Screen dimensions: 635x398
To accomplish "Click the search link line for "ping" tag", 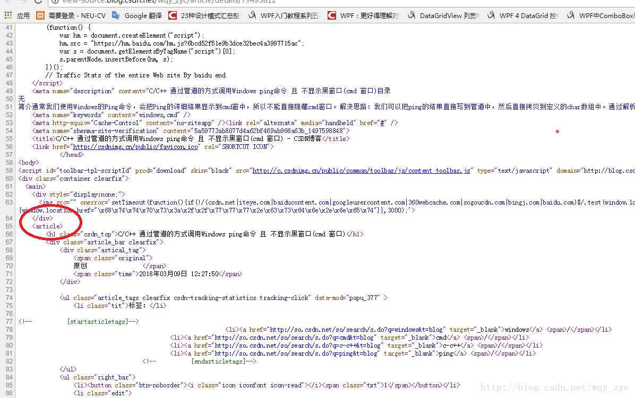I will tap(353, 353).
